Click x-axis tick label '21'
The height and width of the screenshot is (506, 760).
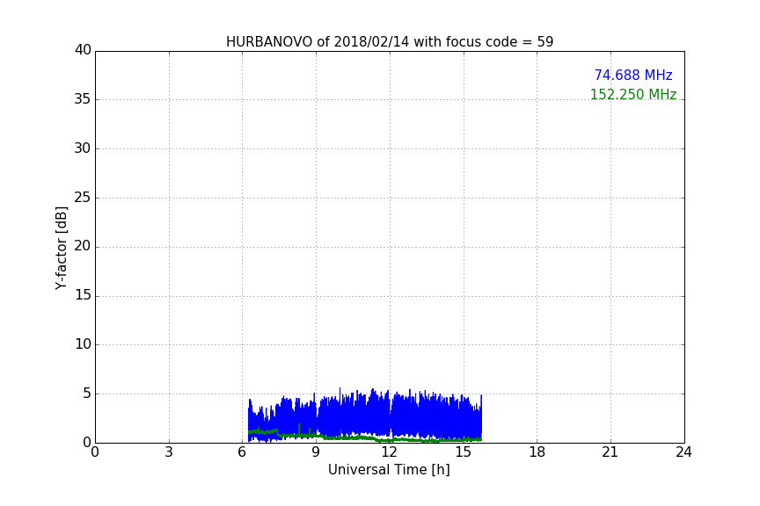pos(610,452)
